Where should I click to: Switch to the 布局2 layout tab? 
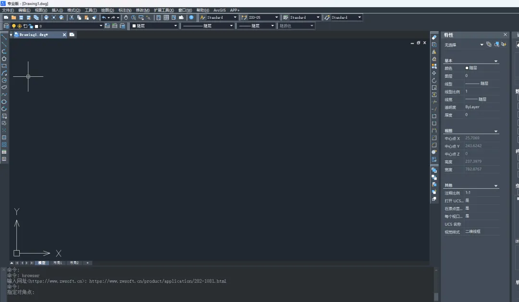[74, 263]
